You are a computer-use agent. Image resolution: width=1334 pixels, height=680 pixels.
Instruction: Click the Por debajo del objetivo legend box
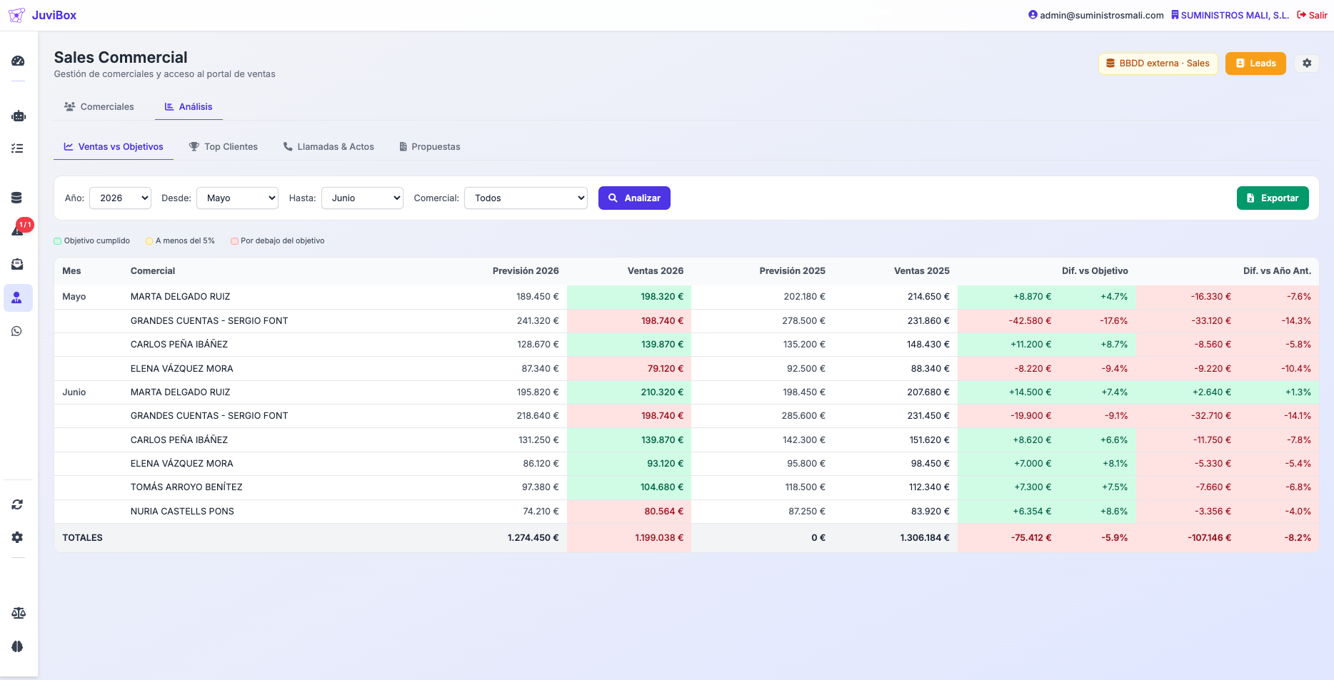point(234,241)
